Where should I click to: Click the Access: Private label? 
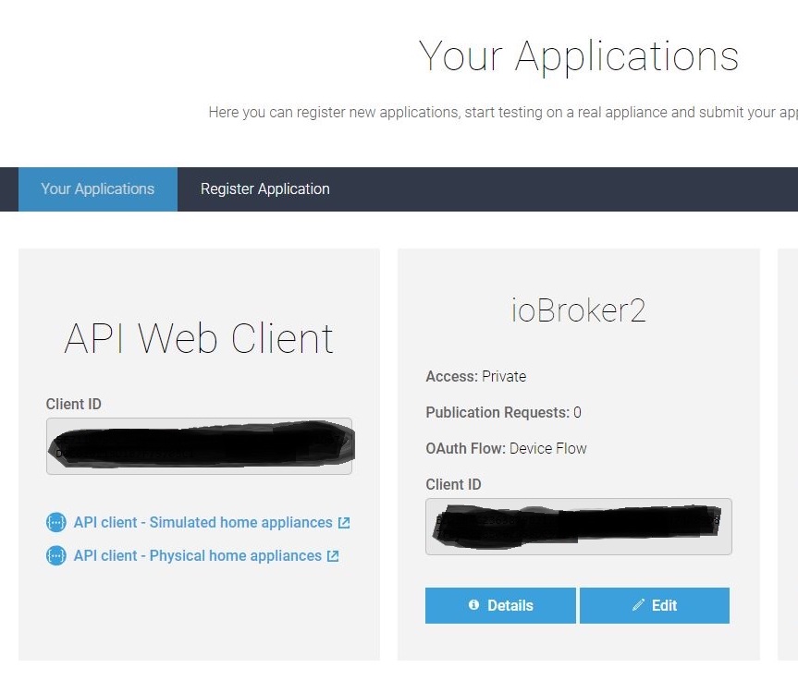pos(475,376)
